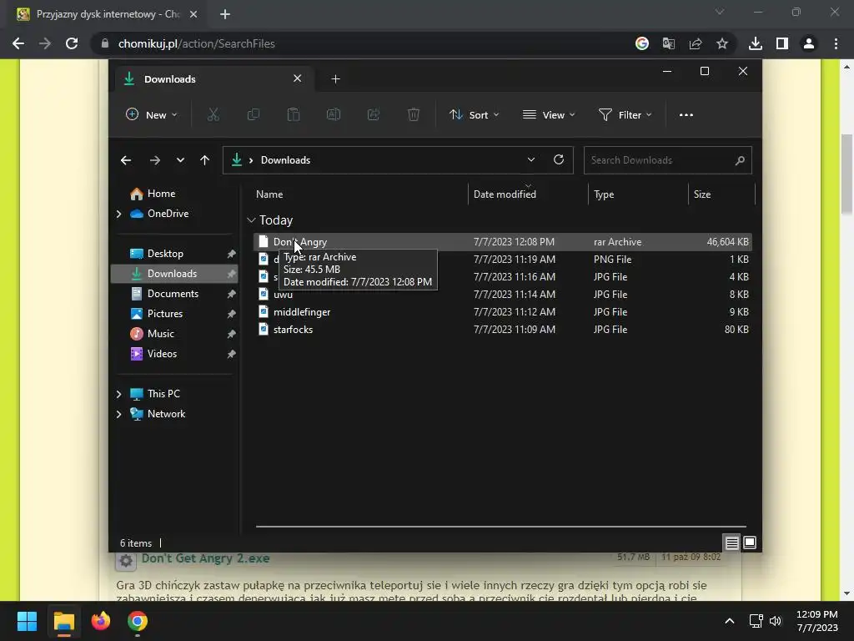Expand the Network tree node
Viewport: 854px width, 641px height.
click(x=118, y=414)
